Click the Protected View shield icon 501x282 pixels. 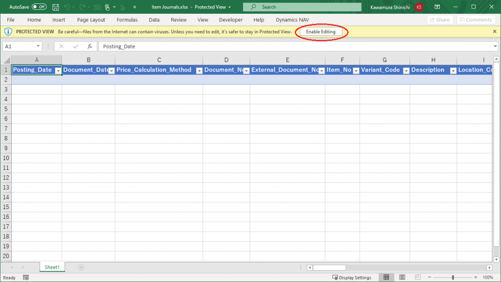coord(8,32)
